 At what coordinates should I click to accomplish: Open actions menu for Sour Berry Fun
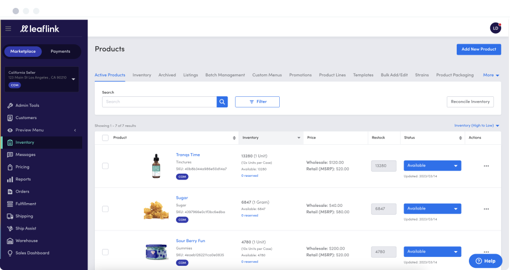486,252
